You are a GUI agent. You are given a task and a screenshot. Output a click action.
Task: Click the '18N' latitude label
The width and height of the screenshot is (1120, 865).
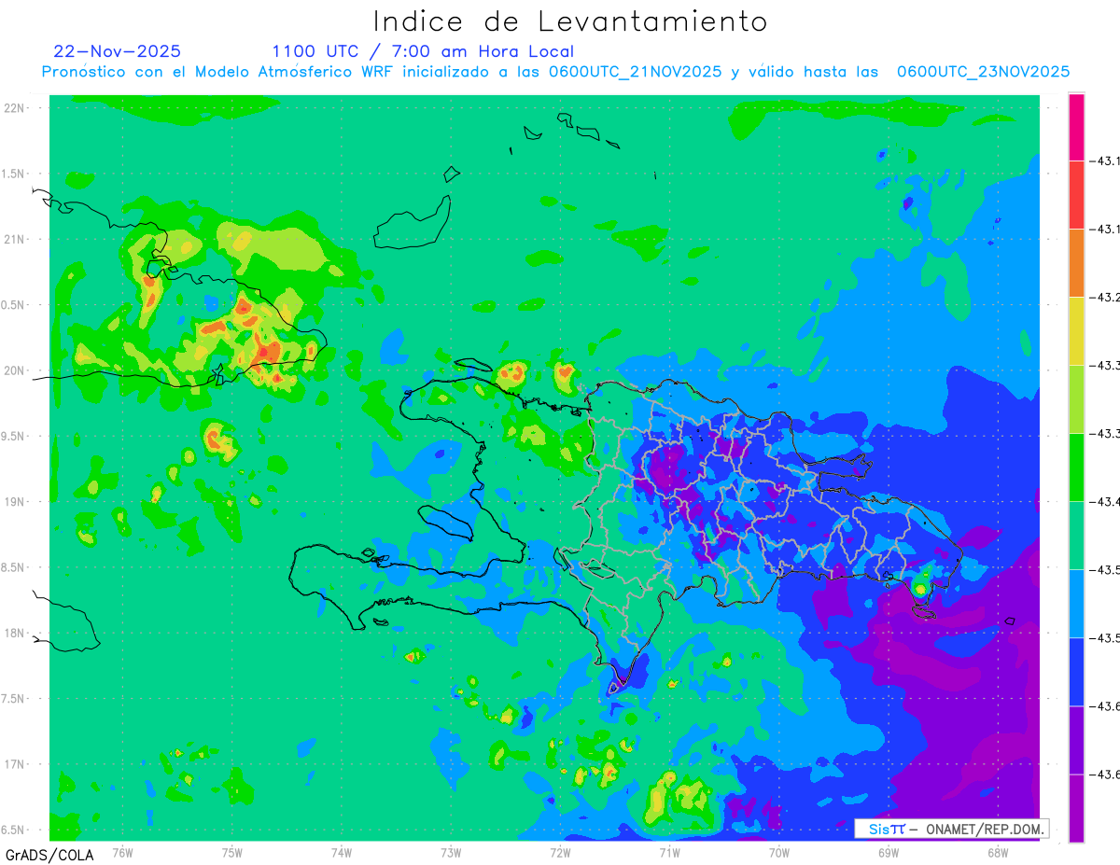15,634
